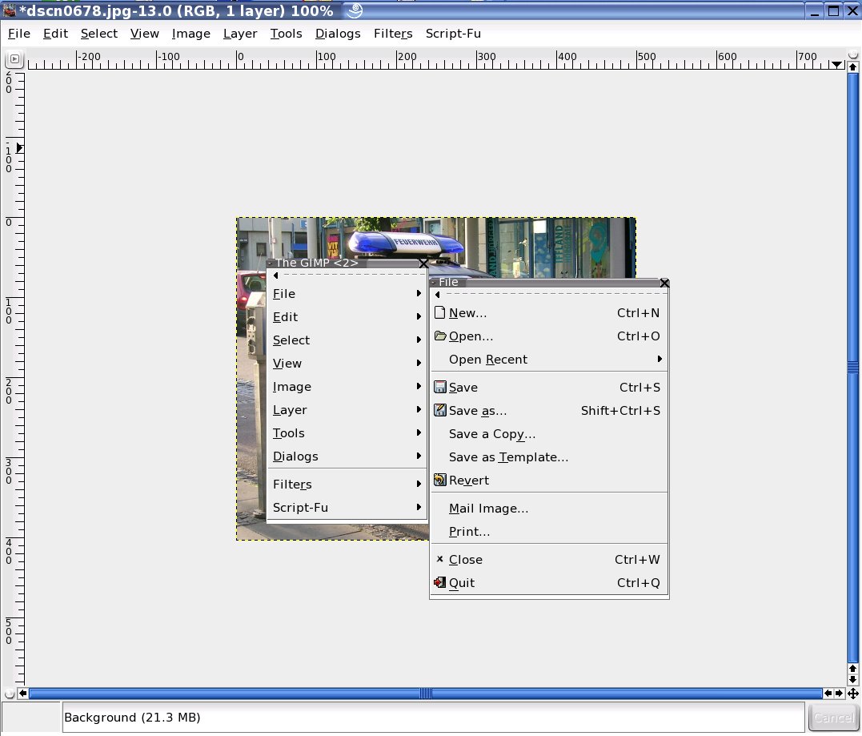Open image menu via ruler corner arrow button
The height and width of the screenshot is (736, 862).
14,60
